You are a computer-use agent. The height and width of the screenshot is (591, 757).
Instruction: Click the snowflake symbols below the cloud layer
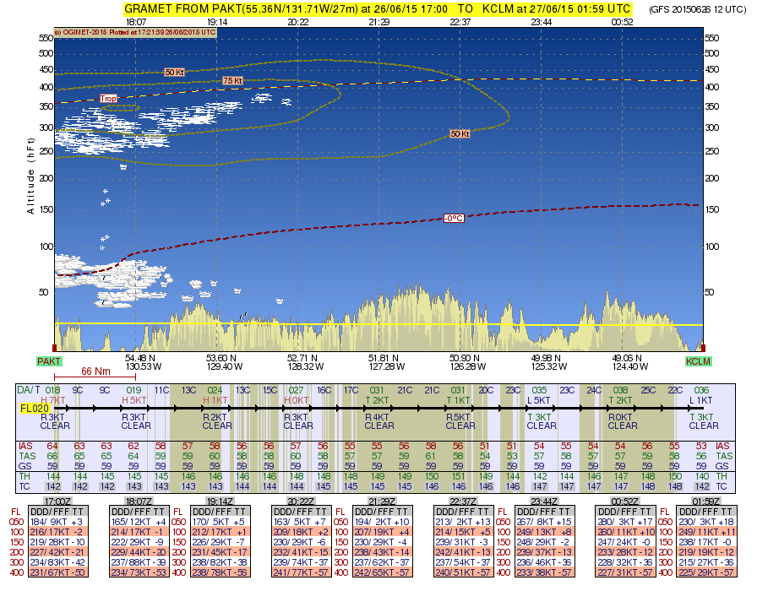pyautogui.click(x=105, y=199)
